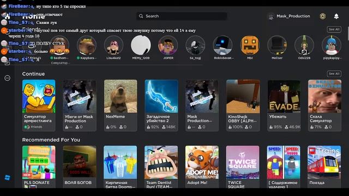Open the KinoShejk OBBY thumbnail
349x196 pixels.
tap(243, 96)
